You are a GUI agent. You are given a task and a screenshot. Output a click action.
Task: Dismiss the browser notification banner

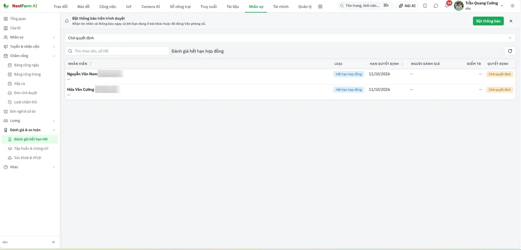(511, 21)
